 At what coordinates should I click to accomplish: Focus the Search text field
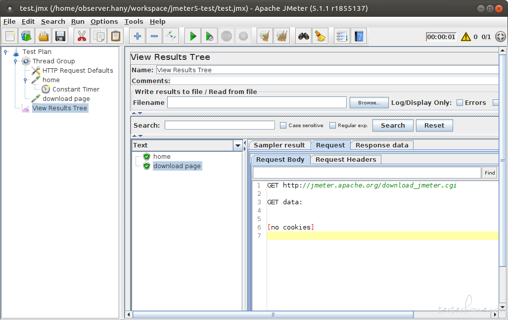220,125
